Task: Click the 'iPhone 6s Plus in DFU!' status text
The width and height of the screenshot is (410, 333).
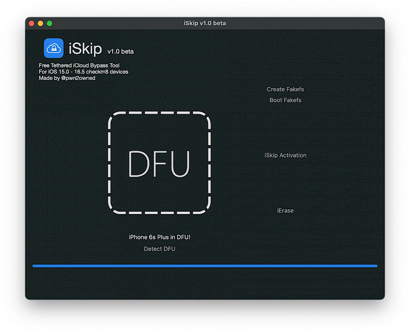Action: tap(160, 237)
